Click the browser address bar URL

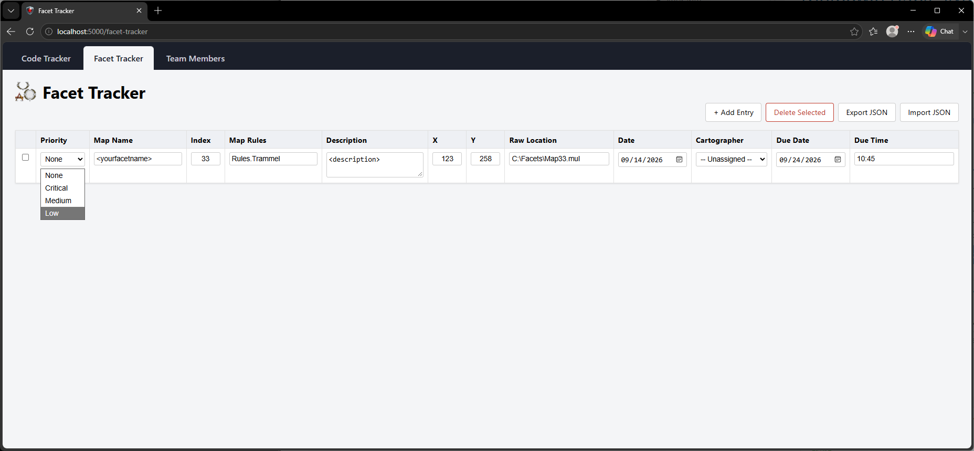[x=102, y=32]
